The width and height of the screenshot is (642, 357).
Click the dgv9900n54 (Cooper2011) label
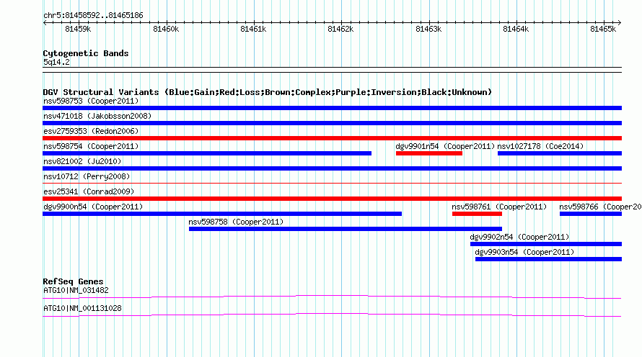coord(93,207)
